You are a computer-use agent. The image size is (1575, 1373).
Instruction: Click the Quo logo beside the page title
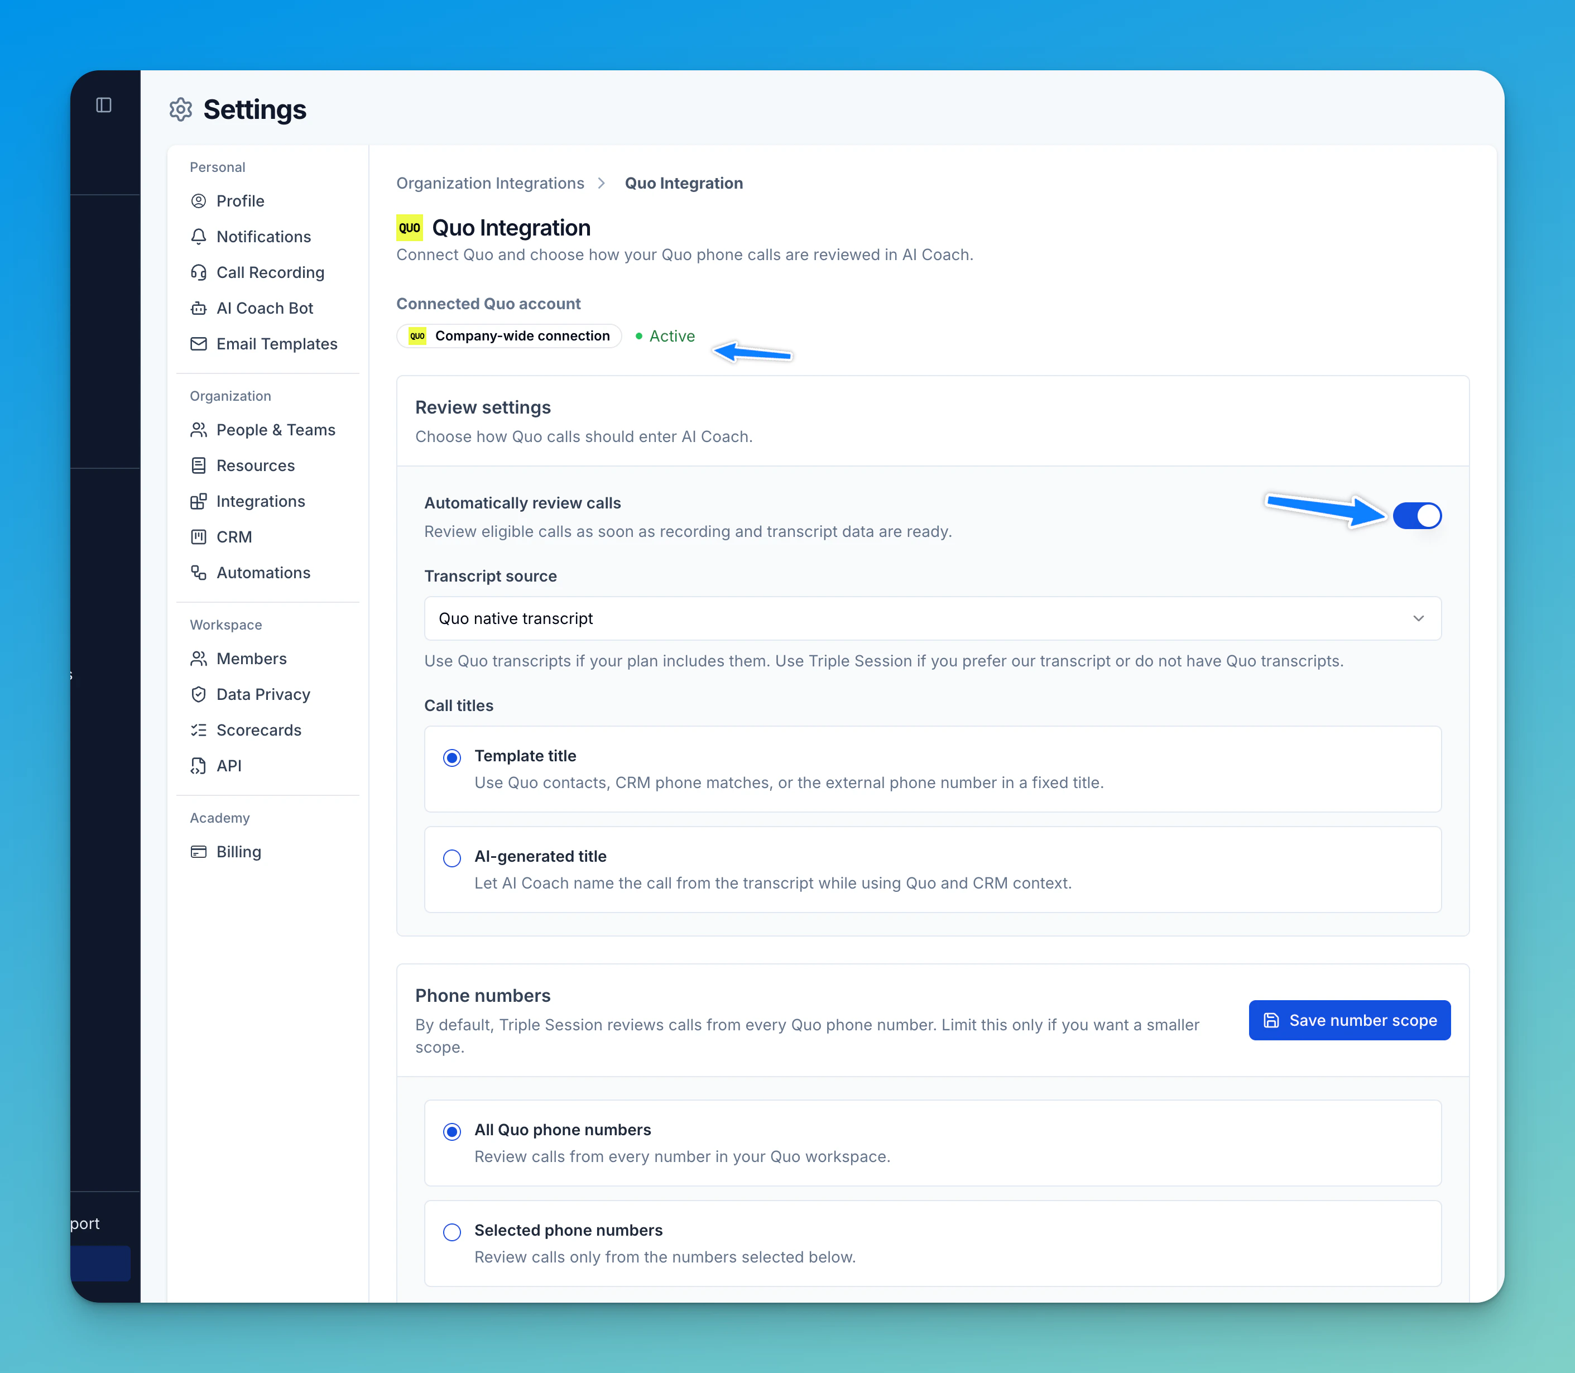pyautogui.click(x=409, y=228)
